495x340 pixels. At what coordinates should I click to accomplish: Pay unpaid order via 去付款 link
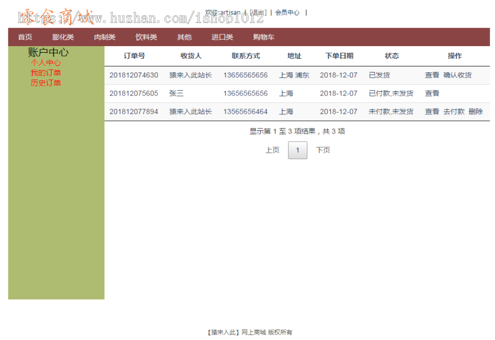click(453, 112)
